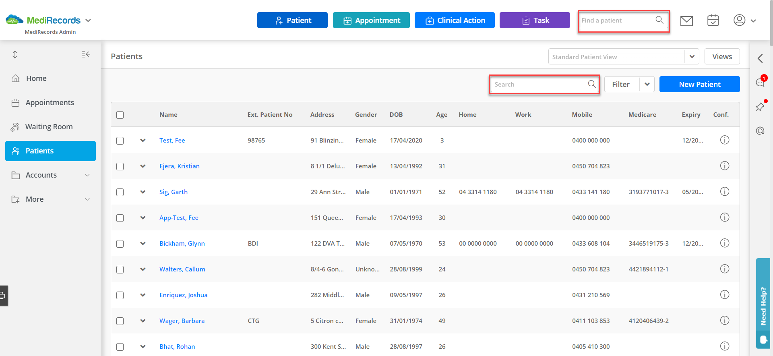Click the magnifier icon in patients Search box
The width and height of the screenshot is (773, 356).
(x=592, y=84)
